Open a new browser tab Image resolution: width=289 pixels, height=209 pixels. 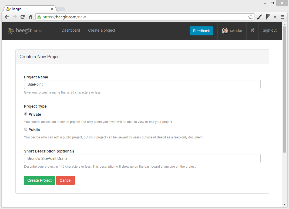click(x=61, y=9)
